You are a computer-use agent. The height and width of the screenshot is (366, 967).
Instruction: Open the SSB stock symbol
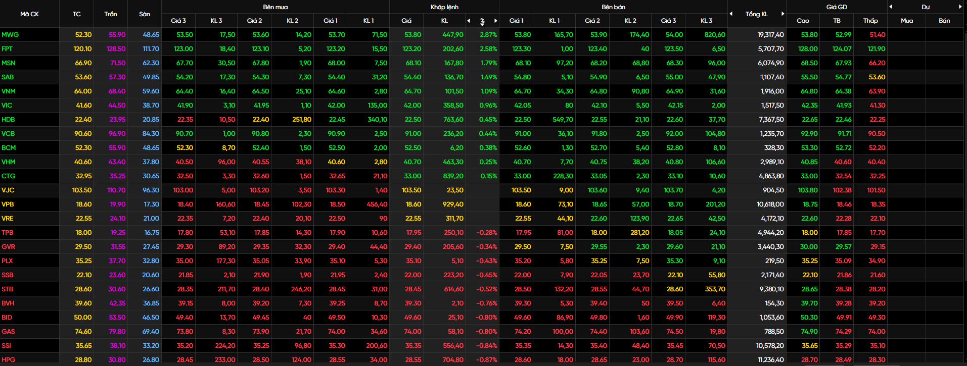[8, 275]
